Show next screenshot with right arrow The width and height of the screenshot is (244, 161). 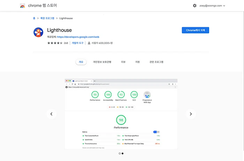click(190, 114)
